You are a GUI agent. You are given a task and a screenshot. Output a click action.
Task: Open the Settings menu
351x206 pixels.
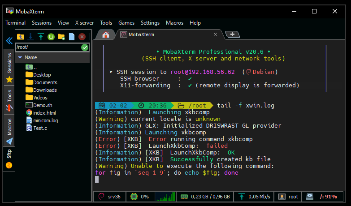click(x=150, y=23)
